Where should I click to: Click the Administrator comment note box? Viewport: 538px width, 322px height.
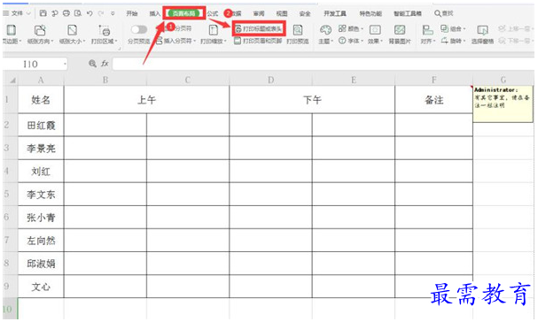click(x=503, y=103)
